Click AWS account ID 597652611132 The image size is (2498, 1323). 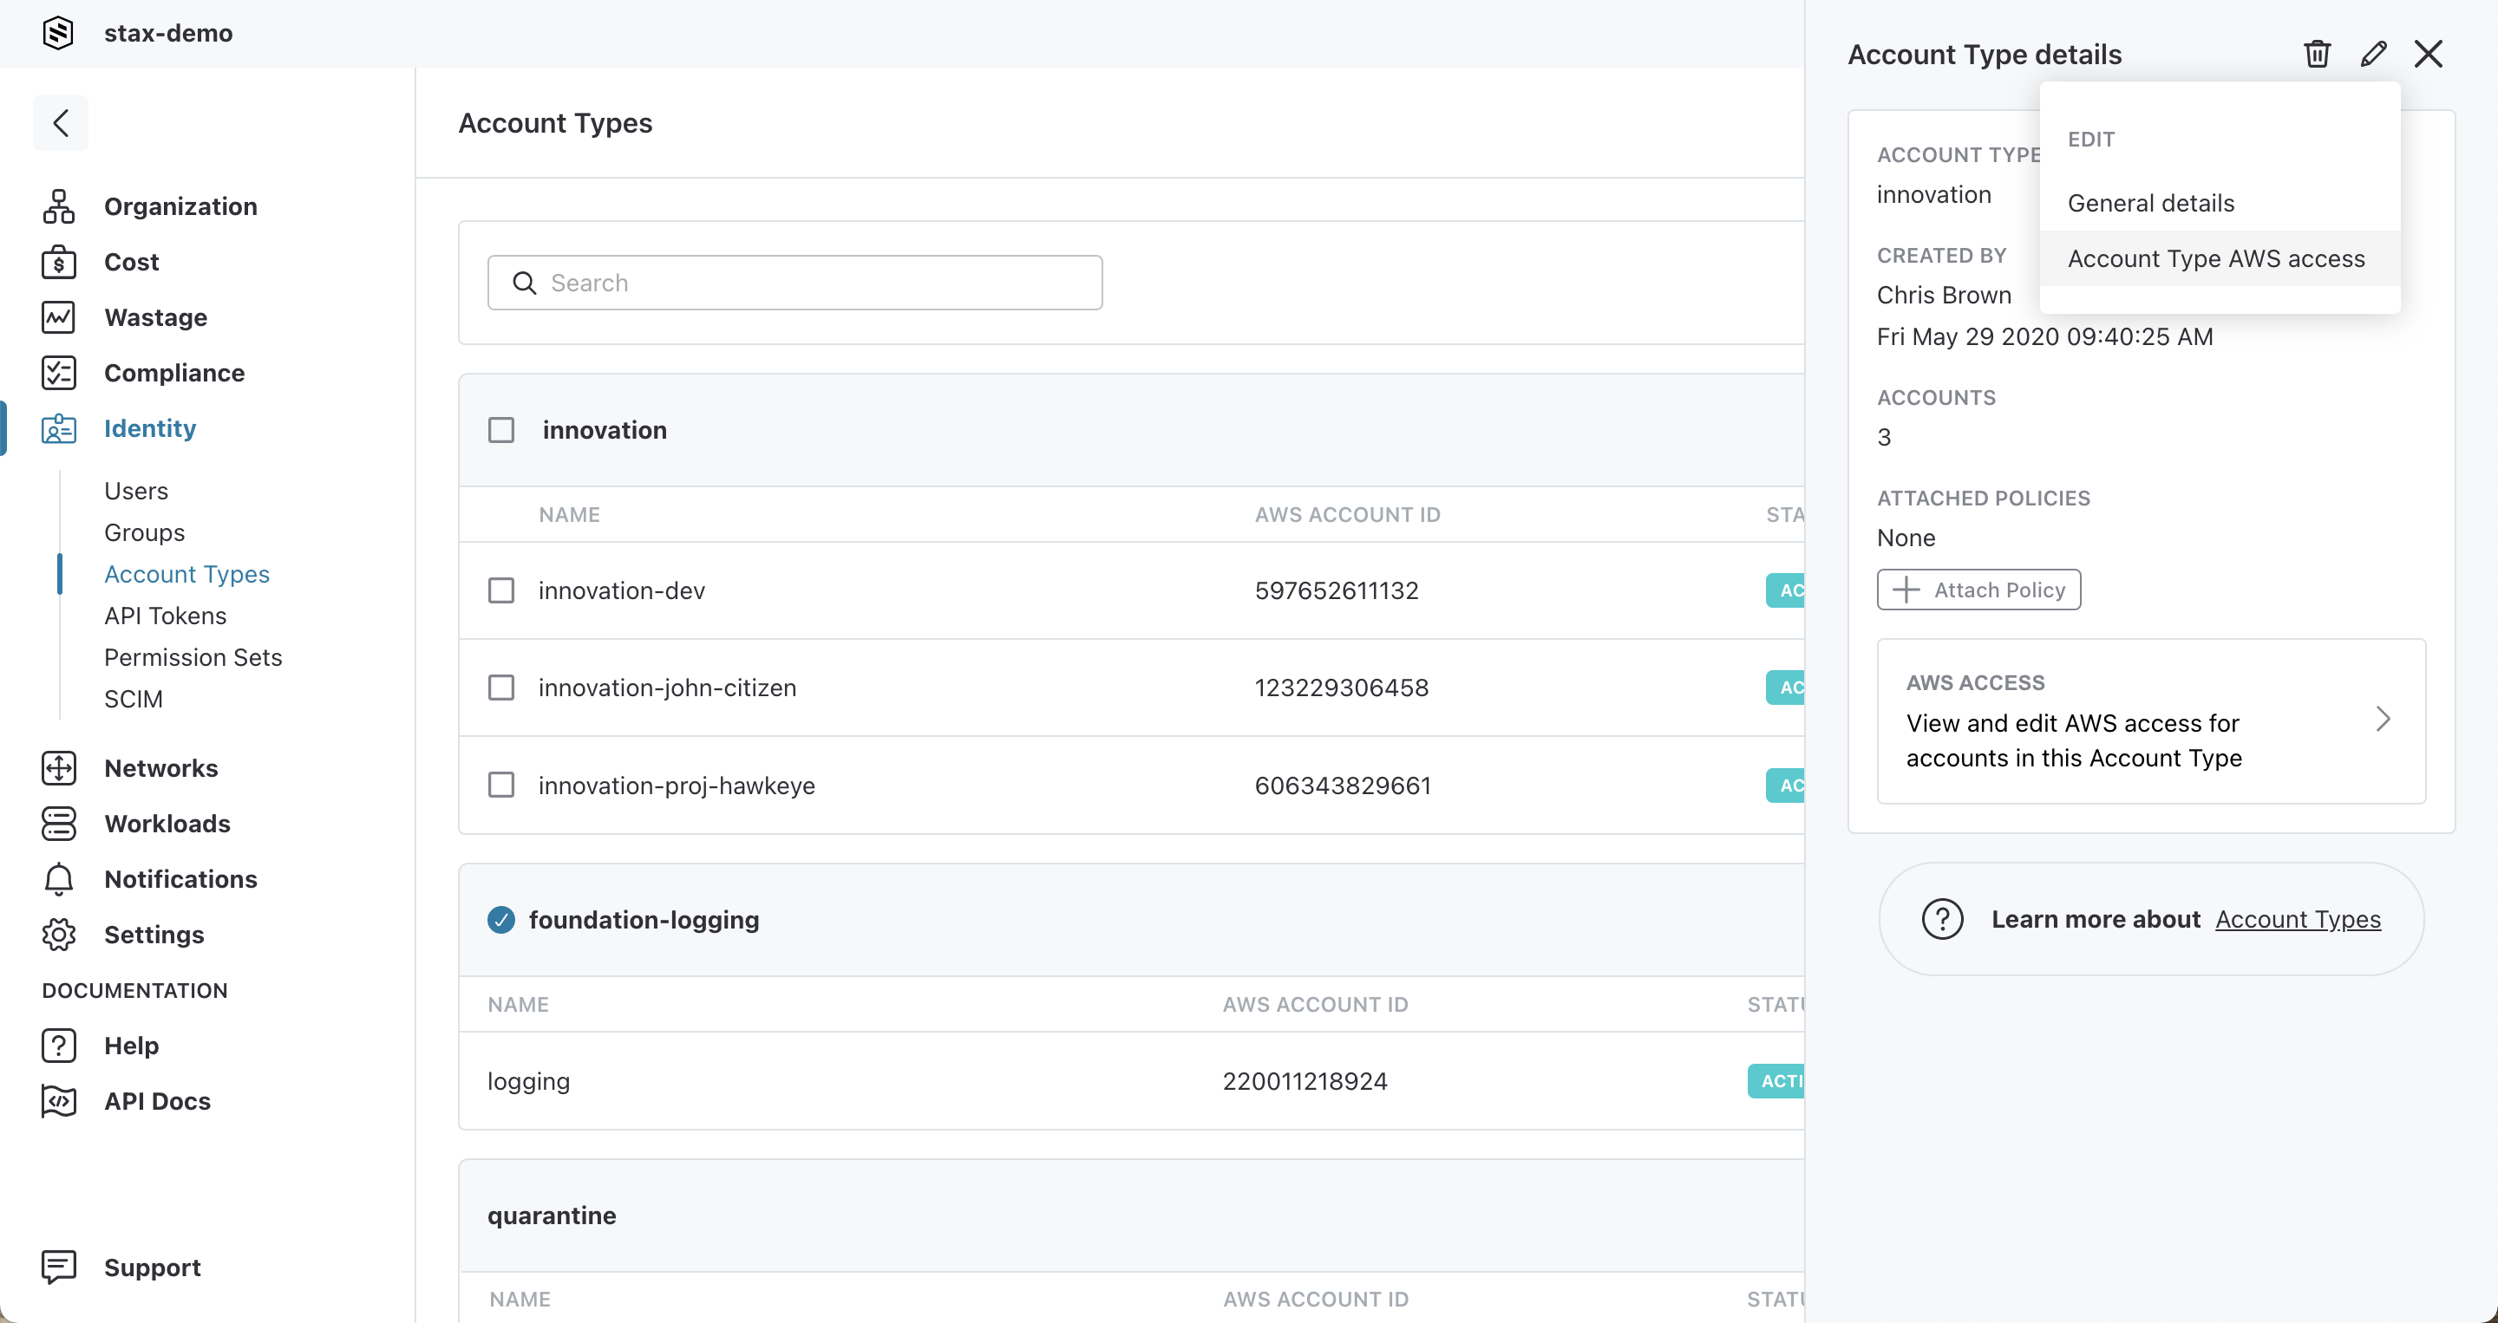(1337, 591)
